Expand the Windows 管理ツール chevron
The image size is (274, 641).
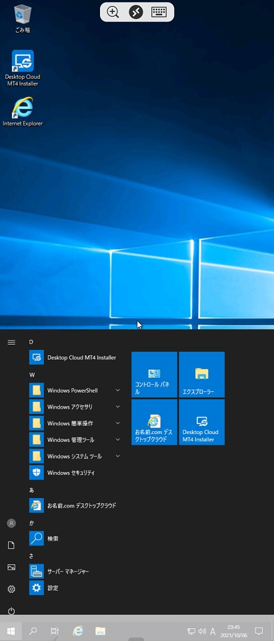pos(117,440)
